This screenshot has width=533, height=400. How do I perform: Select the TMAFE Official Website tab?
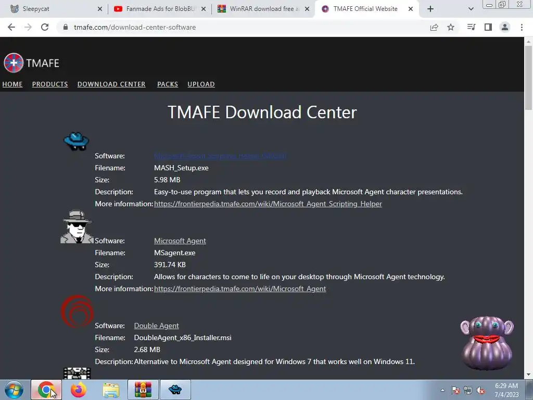tap(365, 9)
